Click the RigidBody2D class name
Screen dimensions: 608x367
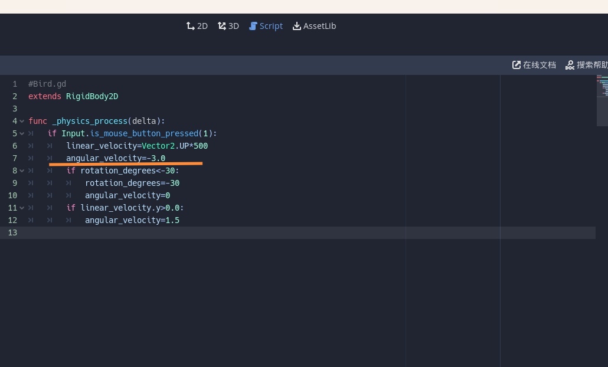[92, 97]
